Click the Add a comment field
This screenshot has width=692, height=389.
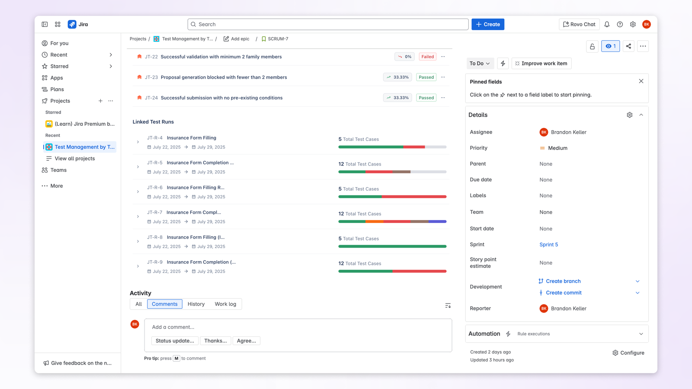tap(298, 327)
